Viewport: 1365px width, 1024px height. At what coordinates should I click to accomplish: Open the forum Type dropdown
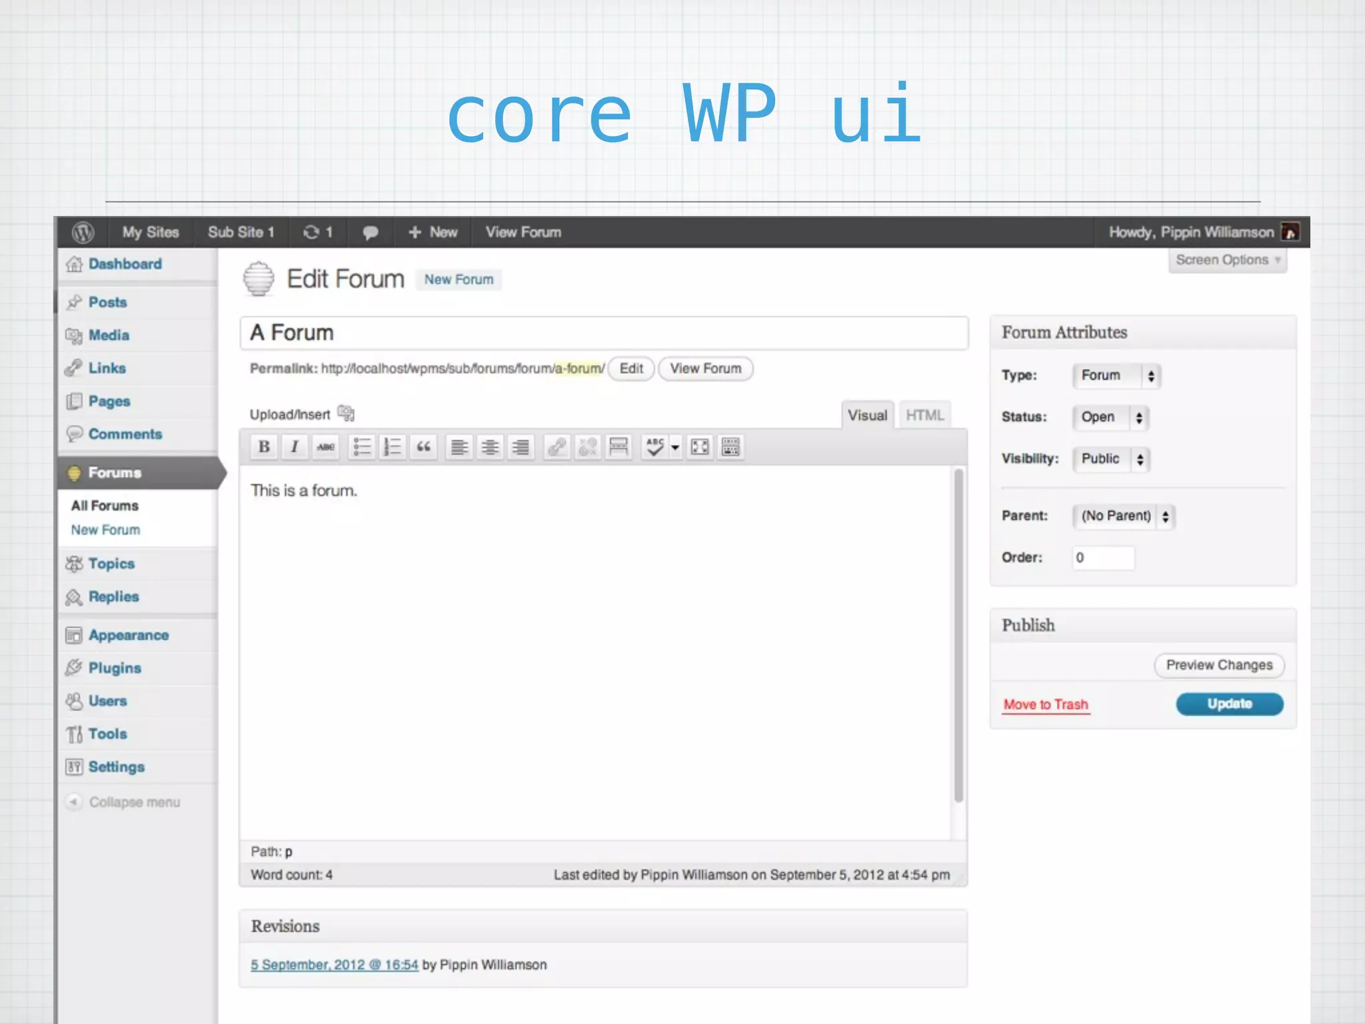[x=1117, y=376]
